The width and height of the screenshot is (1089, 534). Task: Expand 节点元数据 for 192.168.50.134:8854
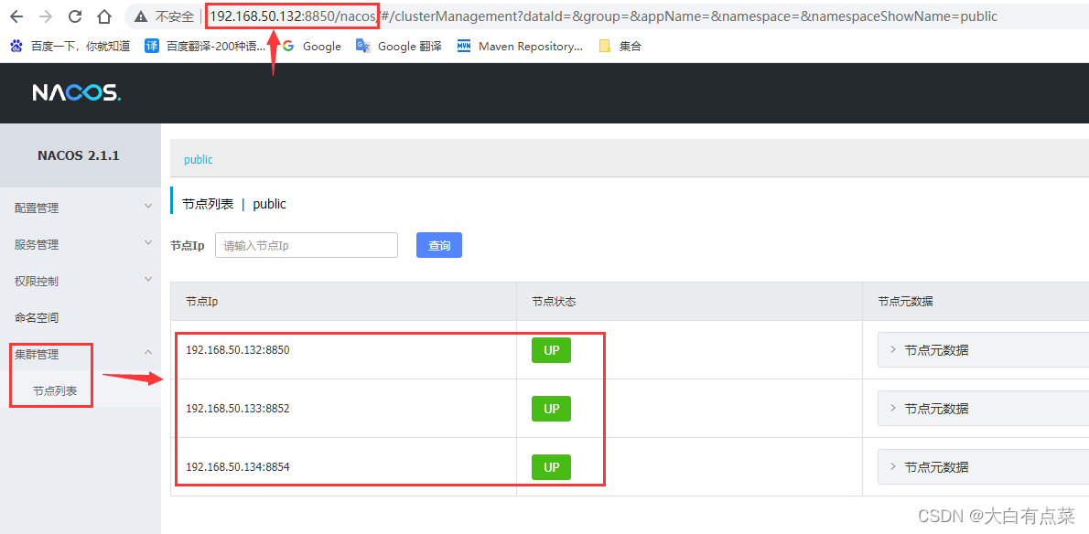click(983, 466)
